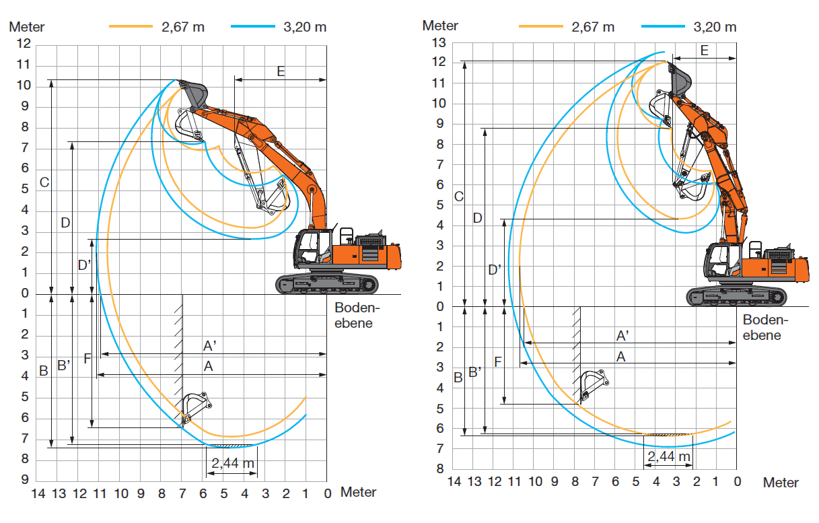
Task: Click the 'A'' dimension label in left diagram
Action: 209,346
